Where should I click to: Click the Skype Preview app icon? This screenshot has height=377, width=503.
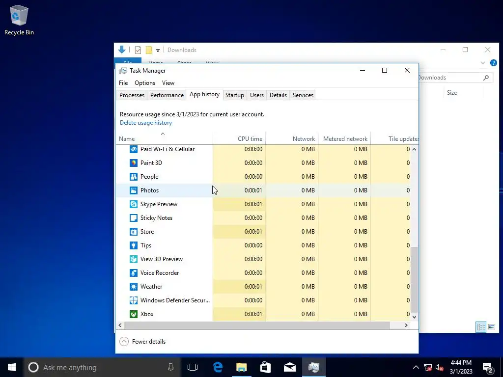(134, 204)
